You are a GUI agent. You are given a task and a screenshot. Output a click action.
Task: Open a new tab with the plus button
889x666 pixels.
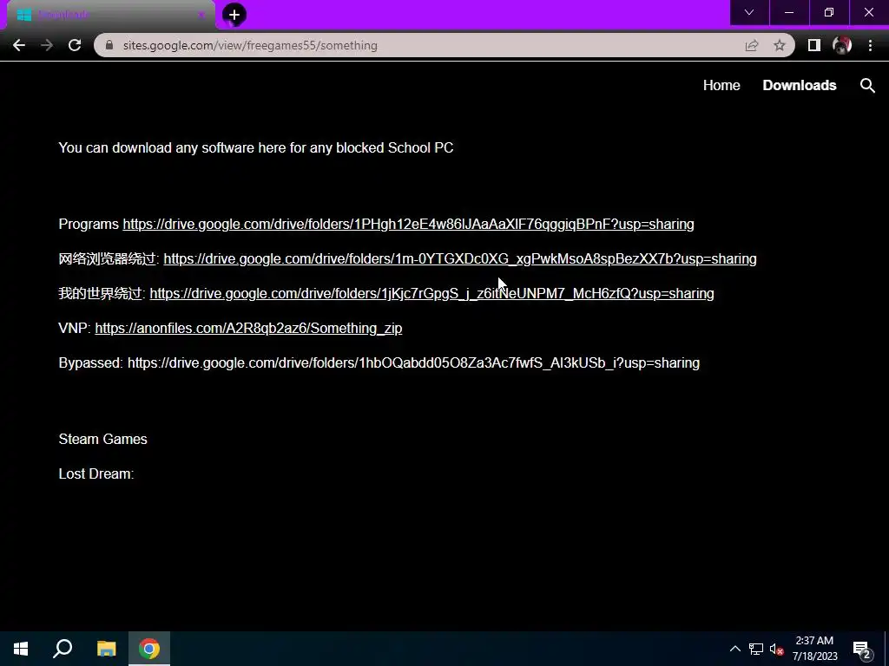coord(234,15)
